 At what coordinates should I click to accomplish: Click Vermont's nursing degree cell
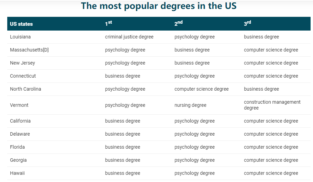coord(190,105)
